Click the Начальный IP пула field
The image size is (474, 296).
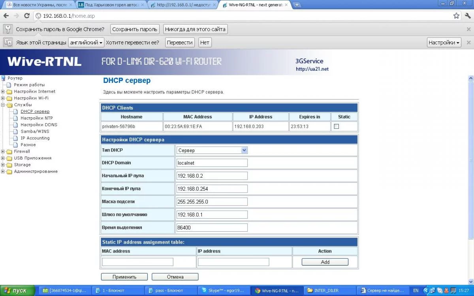point(212,176)
